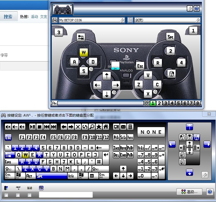Click the mouse button 2 mapping on controller
This screenshot has width=216, height=202.
pos(171,74)
